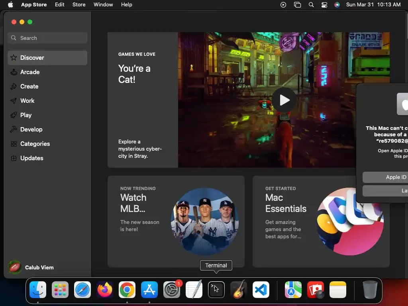Launch Firefox from the dock

[105, 290]
